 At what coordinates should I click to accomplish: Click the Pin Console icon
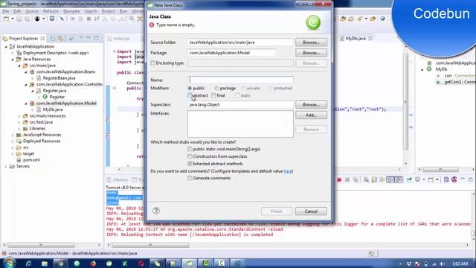(409, 180)
